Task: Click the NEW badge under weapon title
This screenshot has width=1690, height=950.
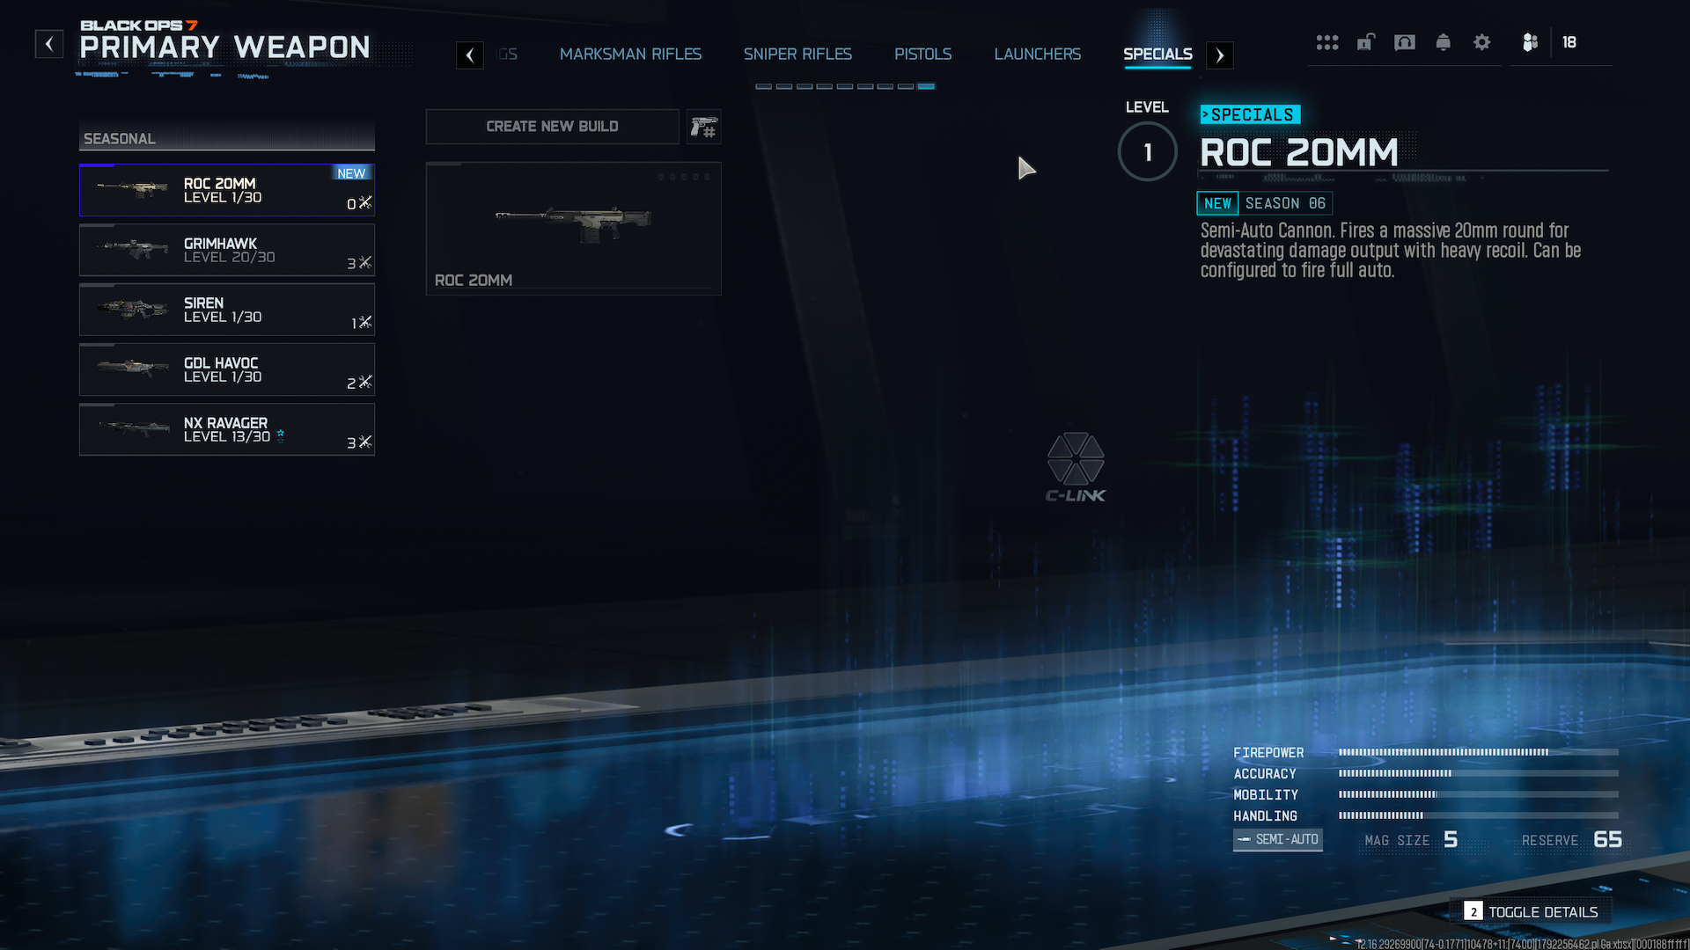Action: 1217,203
